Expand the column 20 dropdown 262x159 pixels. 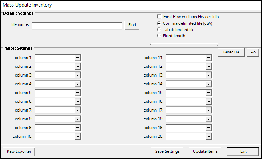[x=208, y=136]
